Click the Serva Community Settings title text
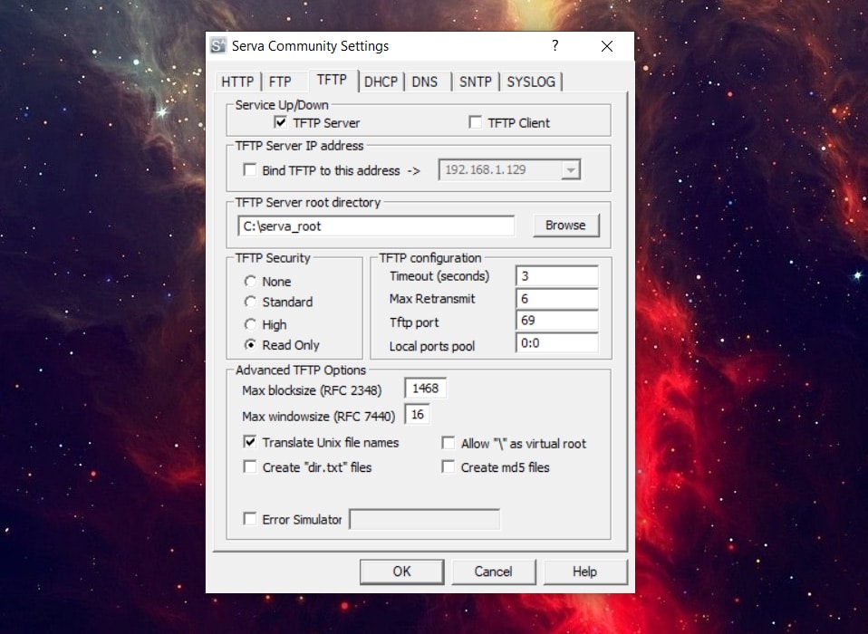The height and width of the screenshot is (634, 868). pos(310,46)
